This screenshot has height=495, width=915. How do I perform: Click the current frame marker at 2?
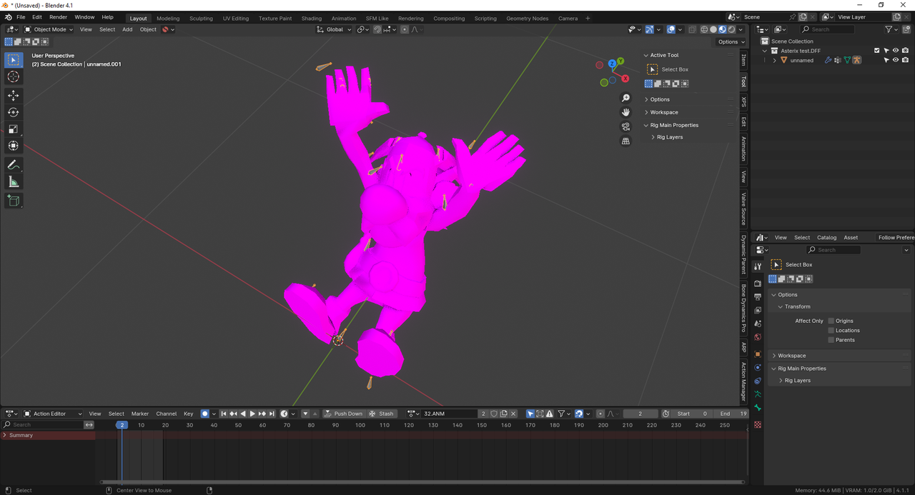(122, 425)
